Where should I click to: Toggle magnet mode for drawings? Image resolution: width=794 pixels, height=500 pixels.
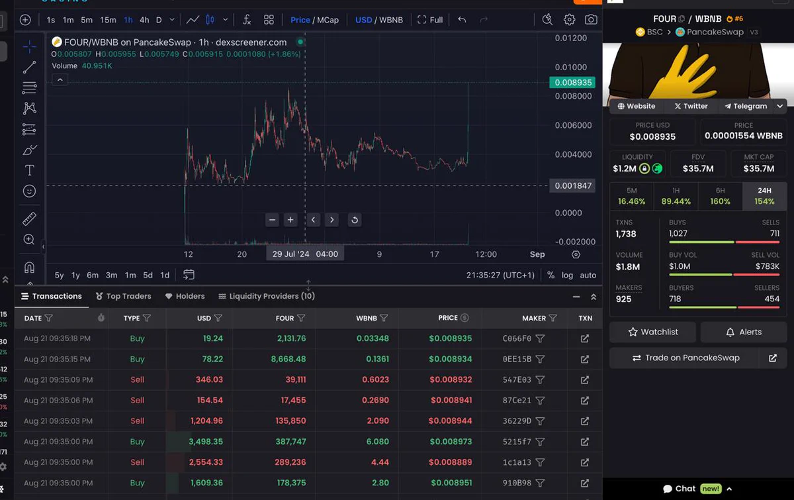(x=29, y=267)
